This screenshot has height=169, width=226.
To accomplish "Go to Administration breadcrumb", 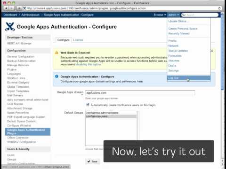I will (30, 15).
